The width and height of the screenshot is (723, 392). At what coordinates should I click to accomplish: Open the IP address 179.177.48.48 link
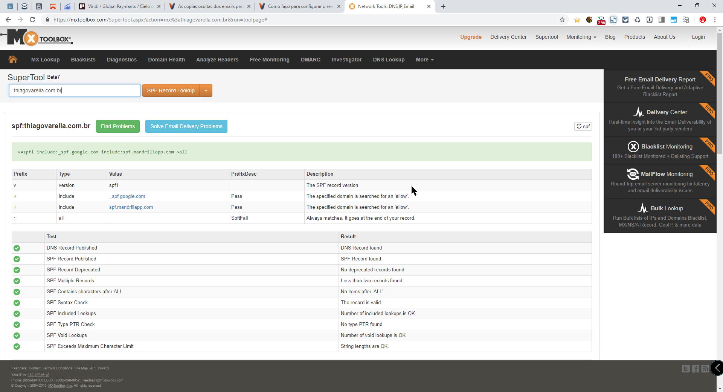tap(38, 375)
